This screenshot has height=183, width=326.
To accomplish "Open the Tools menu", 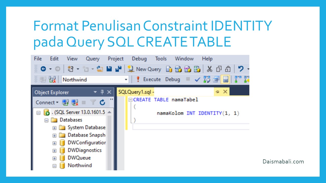I will point(161,59).
